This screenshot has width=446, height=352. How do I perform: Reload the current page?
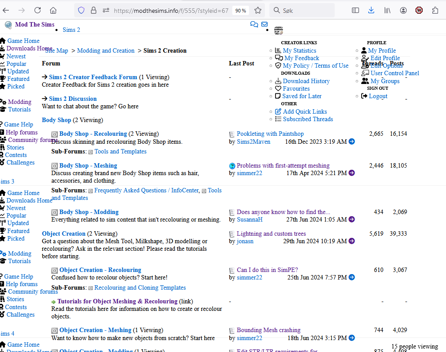[38, 10]
